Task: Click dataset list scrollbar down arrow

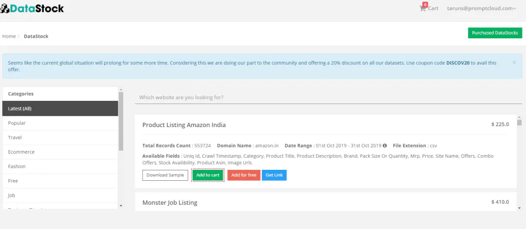Action: [519, 208]
